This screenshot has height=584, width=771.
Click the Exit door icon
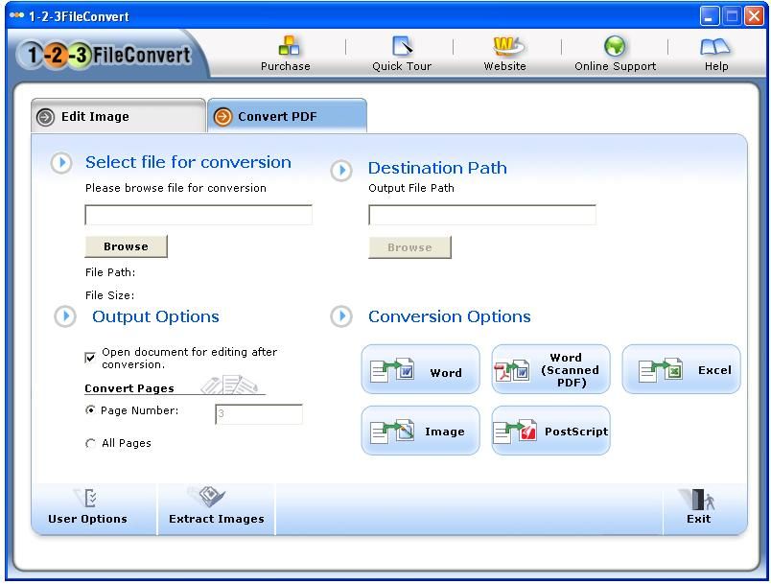697,500
